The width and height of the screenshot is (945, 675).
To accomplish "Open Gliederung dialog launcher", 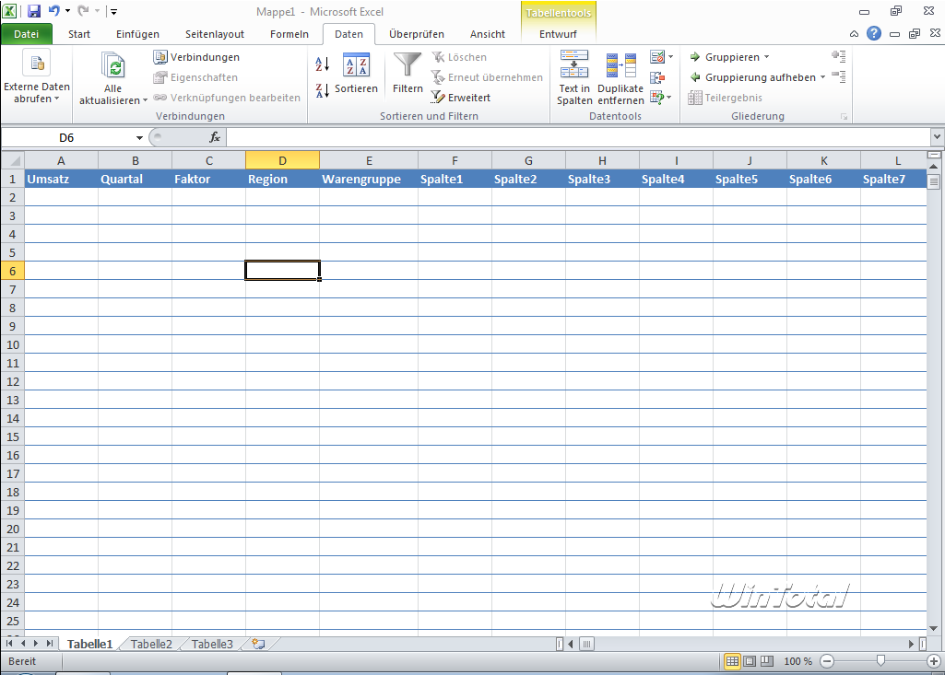I will point(845,117).
